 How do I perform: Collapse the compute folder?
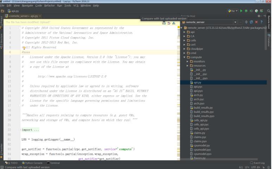click(184, 57)
